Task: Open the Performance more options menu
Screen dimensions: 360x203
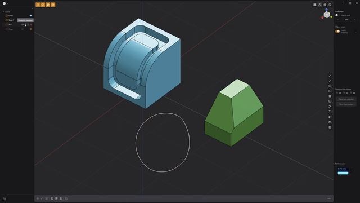Action: point(352,171)
